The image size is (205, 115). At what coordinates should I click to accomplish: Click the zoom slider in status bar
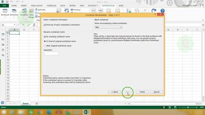point(188,107)
